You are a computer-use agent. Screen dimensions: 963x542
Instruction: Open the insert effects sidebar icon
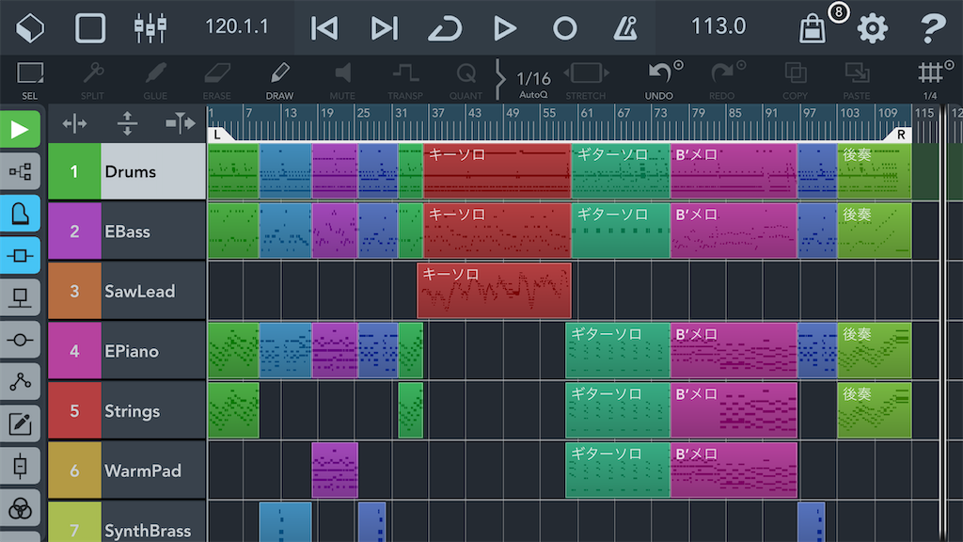pyautogui.click(x=21, y=298)
